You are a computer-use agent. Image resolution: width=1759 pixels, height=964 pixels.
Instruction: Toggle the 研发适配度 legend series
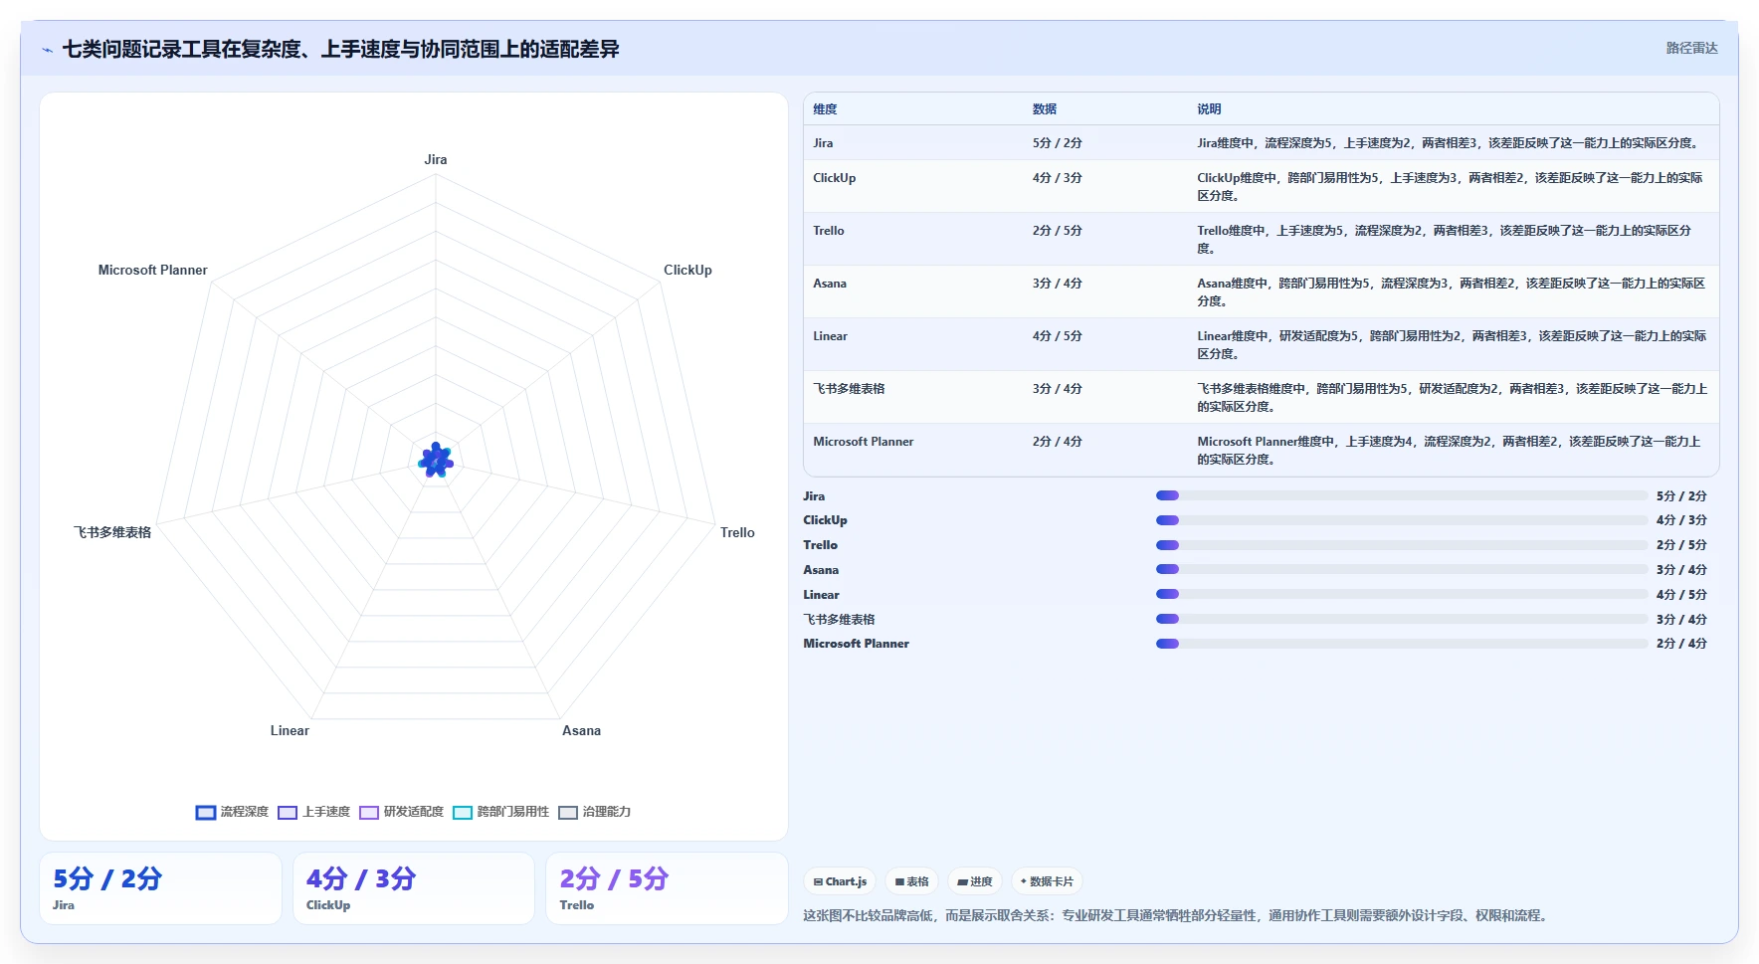point(402,812)
